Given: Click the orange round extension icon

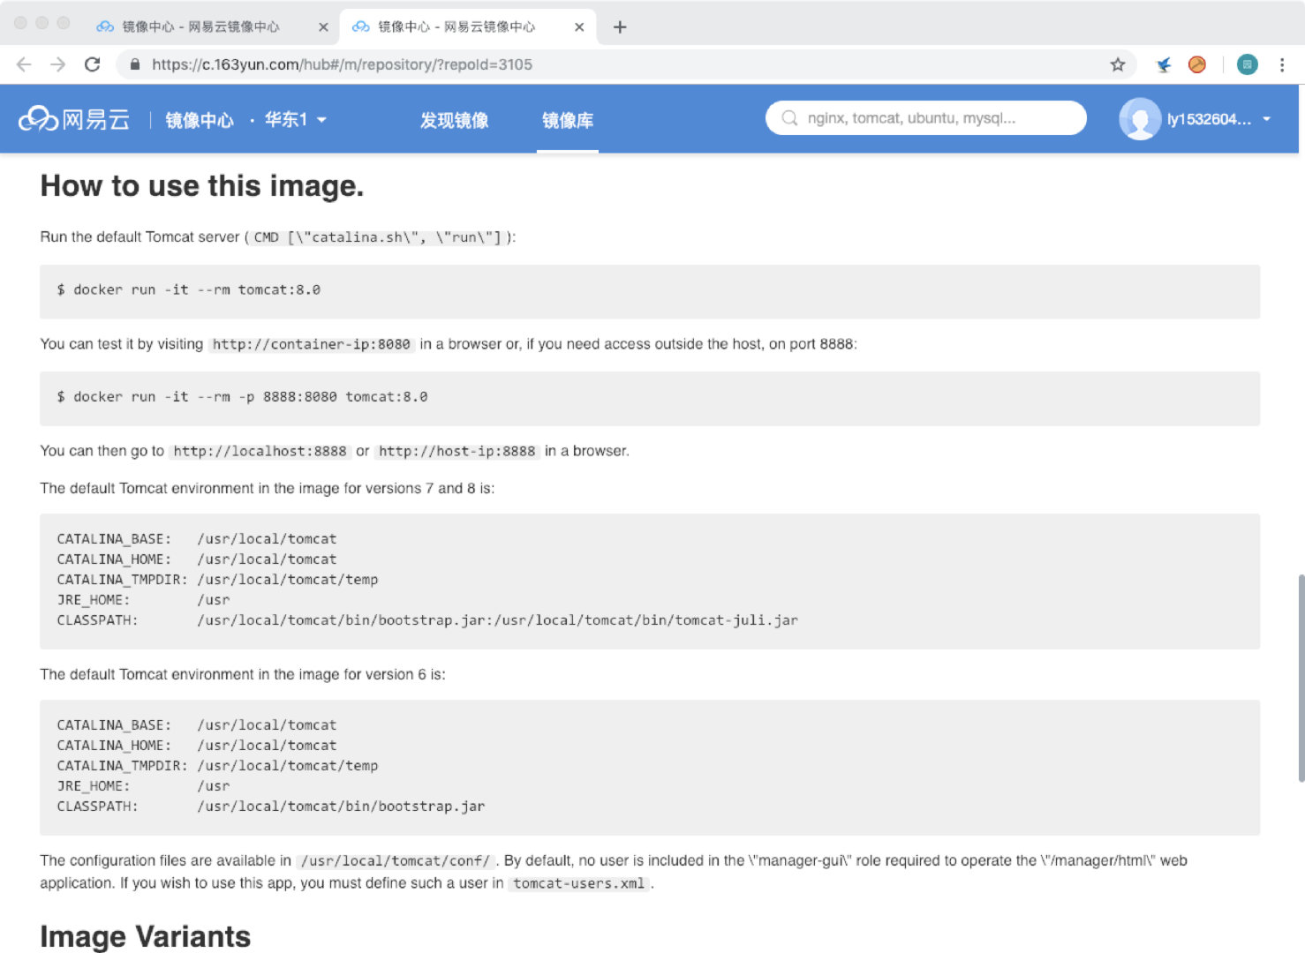Looking at the screenshot, I should pyautogui.click(x=1197, y=64).
